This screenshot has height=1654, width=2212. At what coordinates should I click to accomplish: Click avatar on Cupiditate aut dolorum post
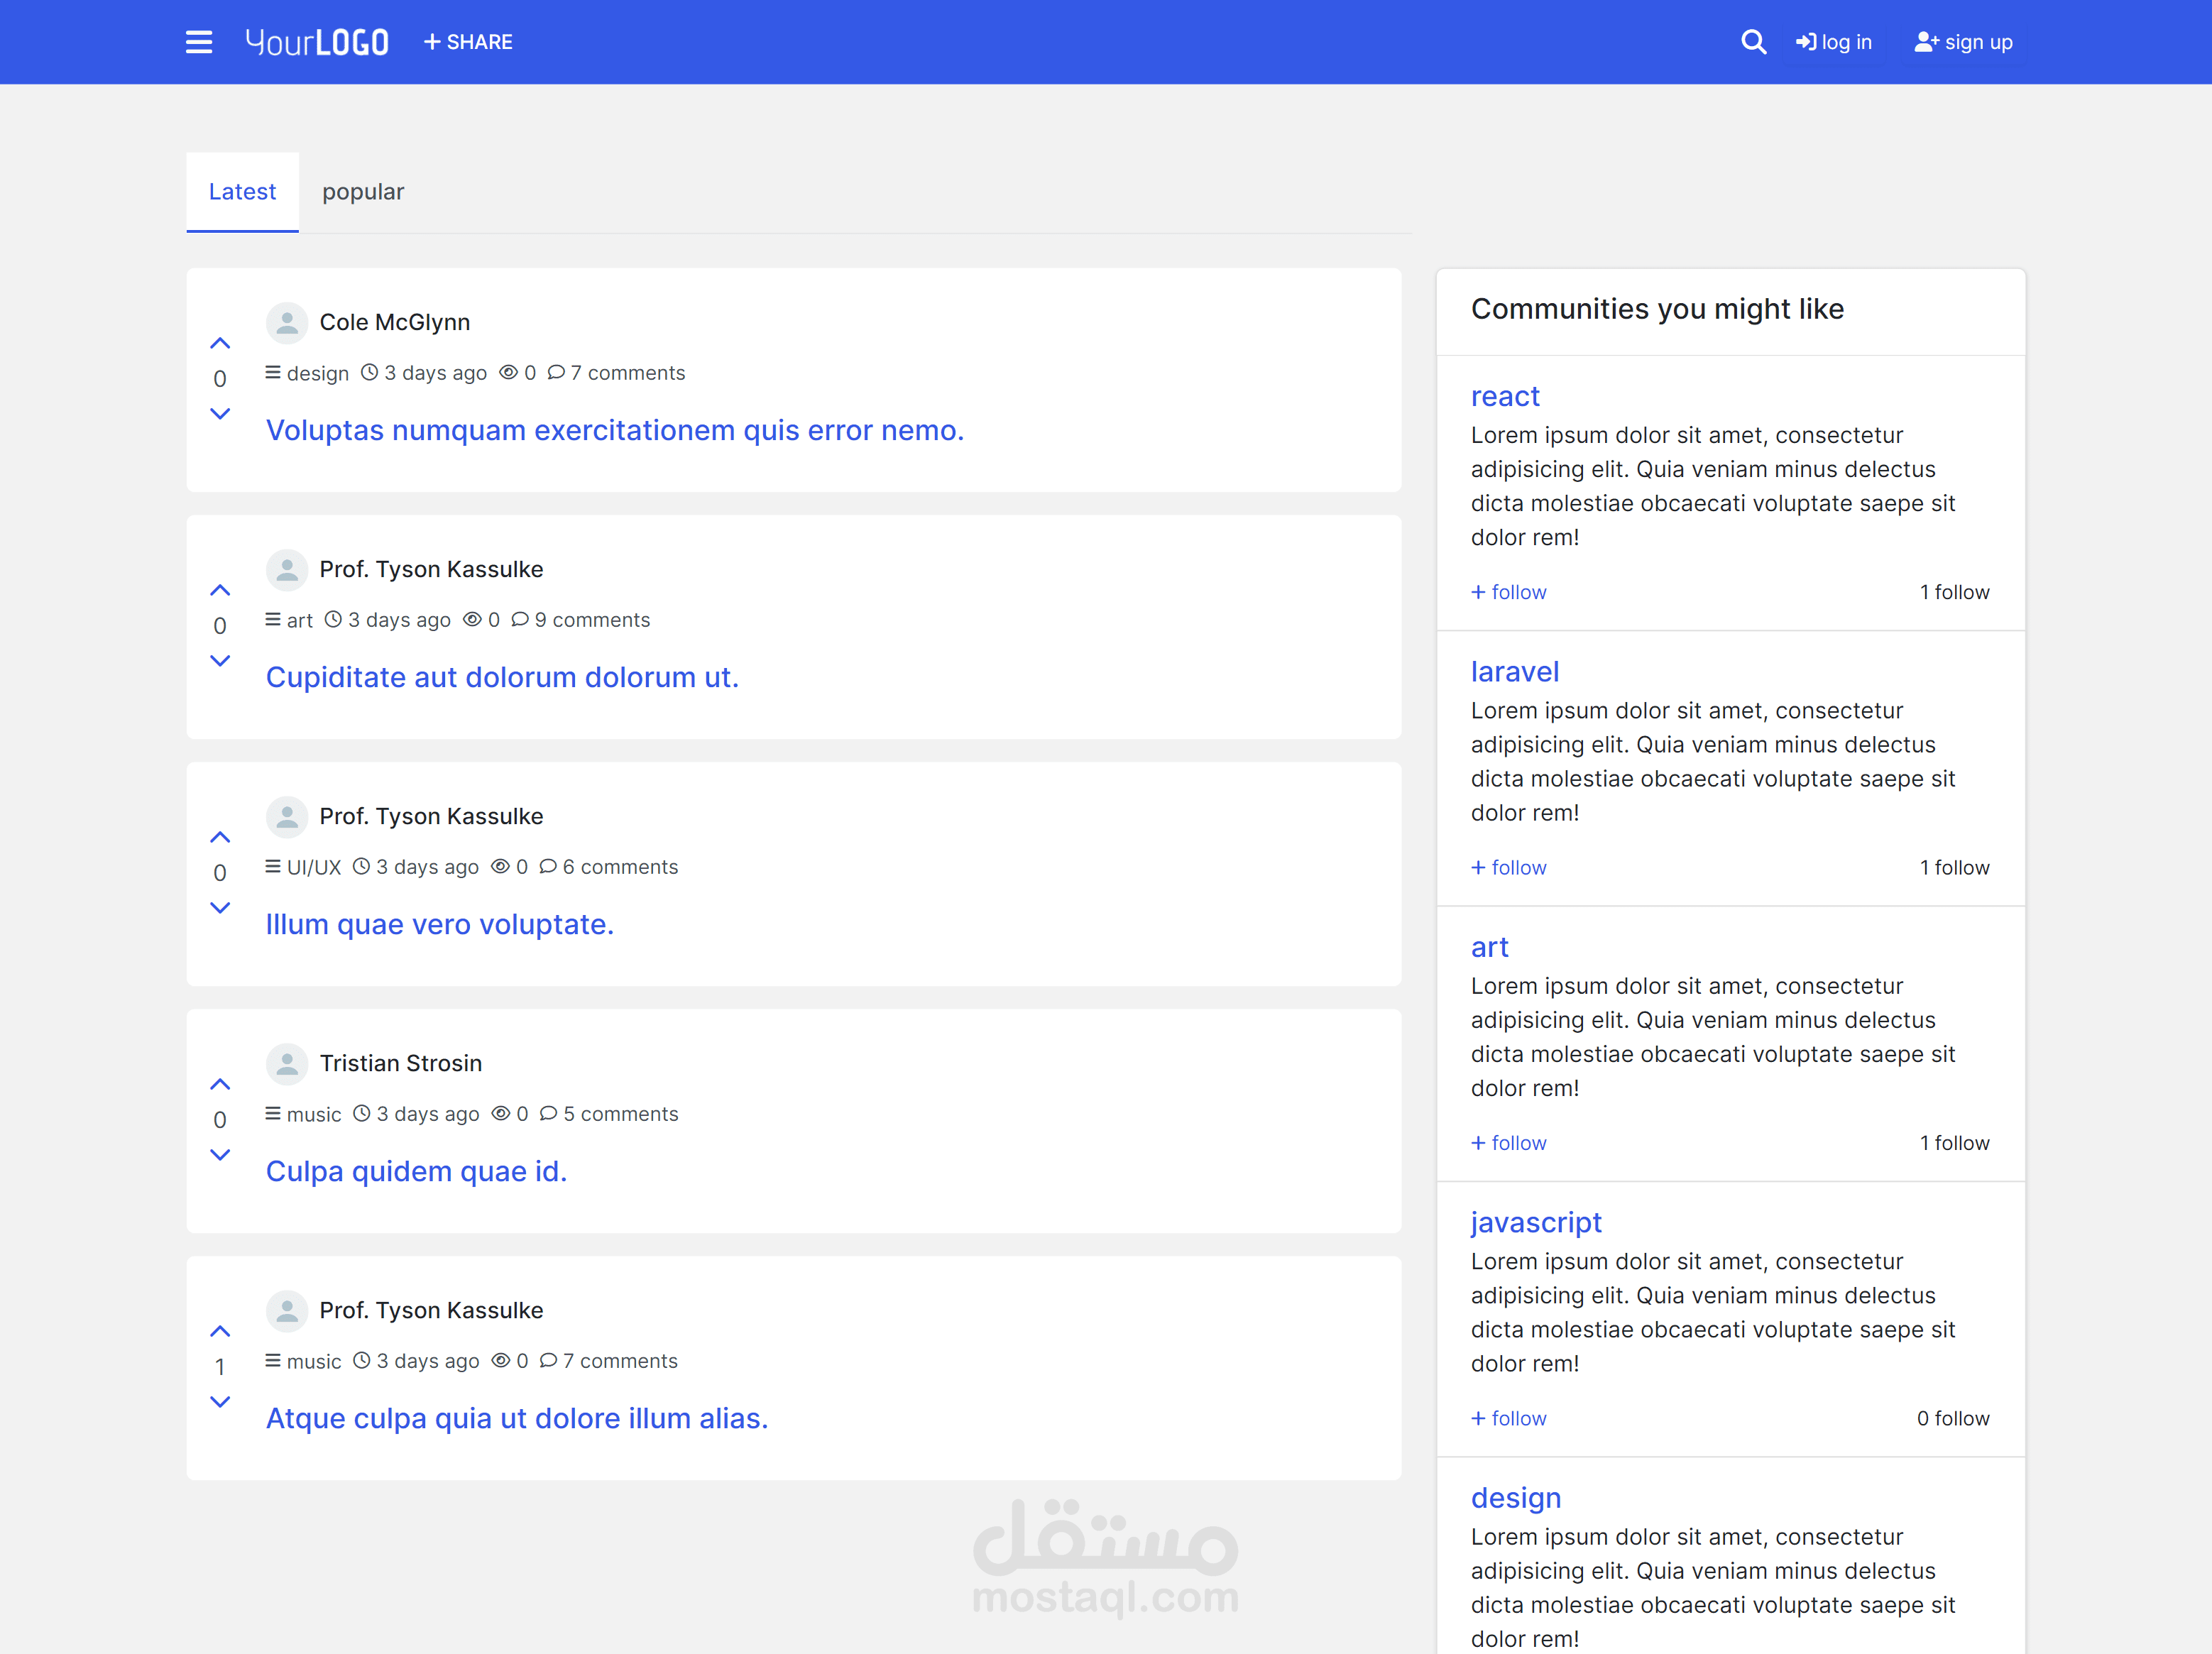coord(287,569)
